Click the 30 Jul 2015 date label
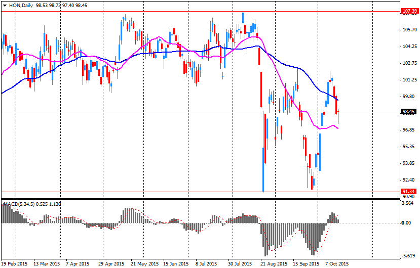Image resolution: width=420 pixels, height=268 pixels. (240, 264)
